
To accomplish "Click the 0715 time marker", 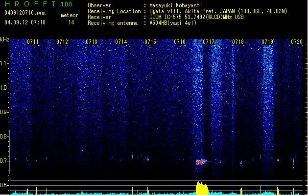I will point(150,42).
